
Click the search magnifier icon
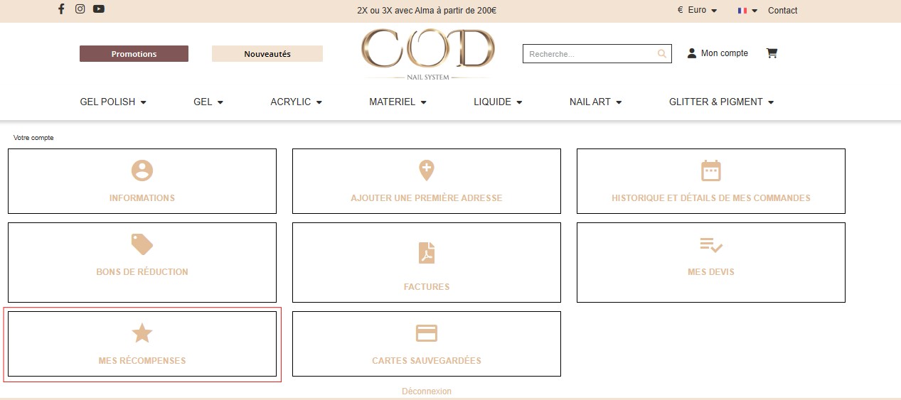click(661, 54)
